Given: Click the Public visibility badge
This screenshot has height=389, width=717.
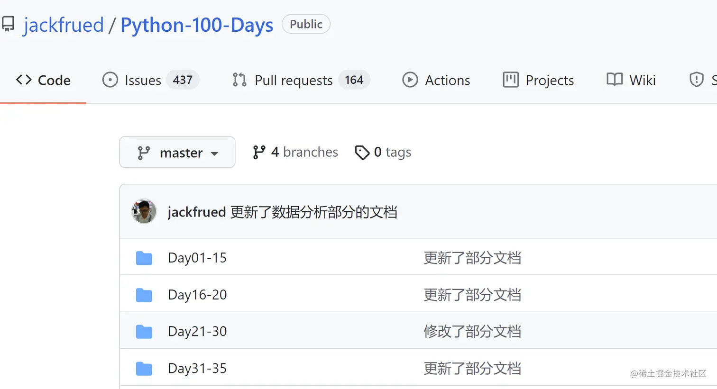Looking at the screenshot, I should [x=306, y=24].
